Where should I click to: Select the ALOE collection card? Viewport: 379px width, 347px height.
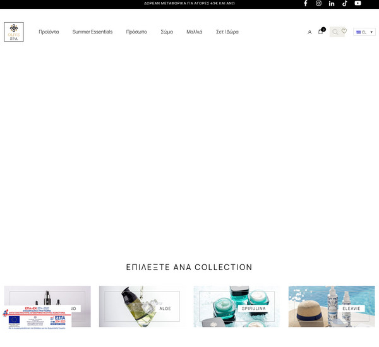(142, 307)
